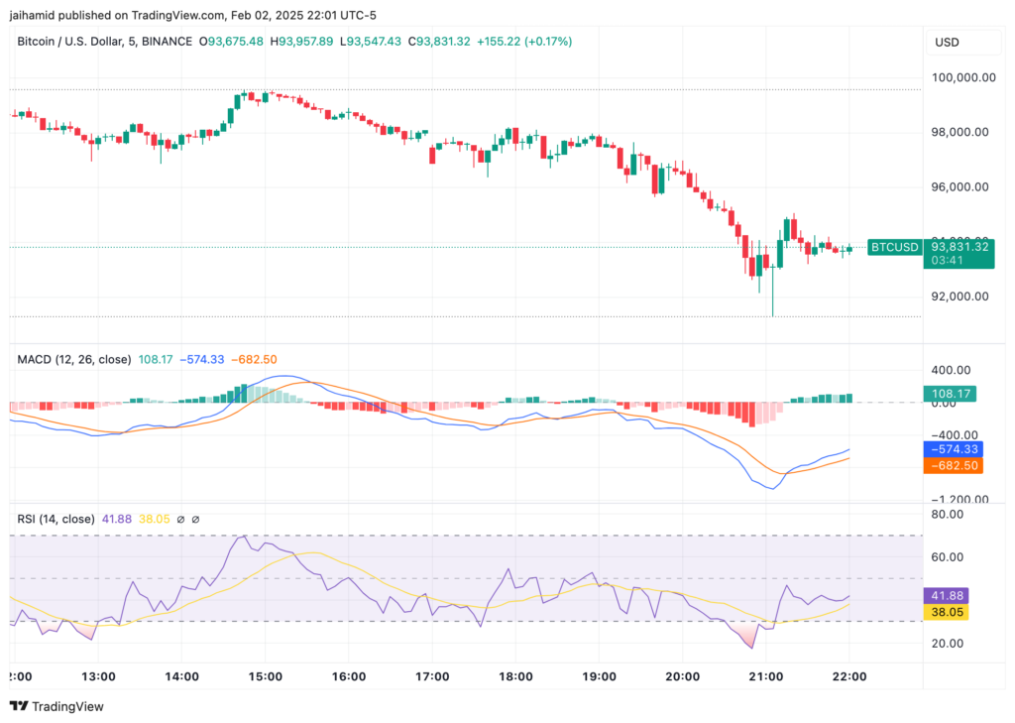Click the price change +155.22 (+0.17%)
The width and height of the screenshot is (1015, 723).
pyautogui.click(x=524, y=42)
